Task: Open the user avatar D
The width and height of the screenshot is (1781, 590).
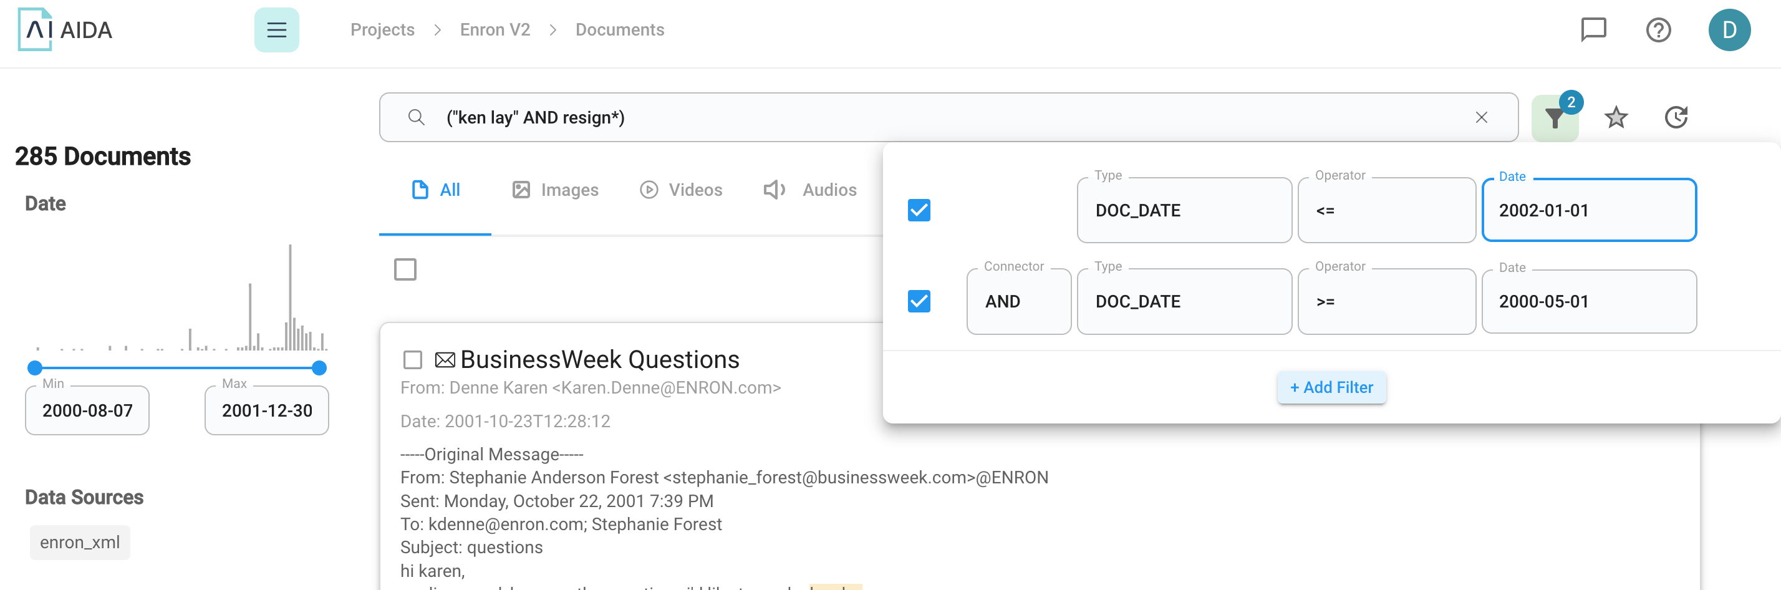Action: pyautogui.click(x=1729, y=30)
